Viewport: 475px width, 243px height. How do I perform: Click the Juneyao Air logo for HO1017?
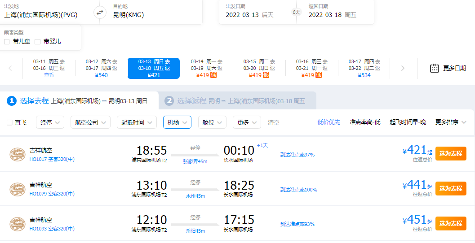[18, 154]
